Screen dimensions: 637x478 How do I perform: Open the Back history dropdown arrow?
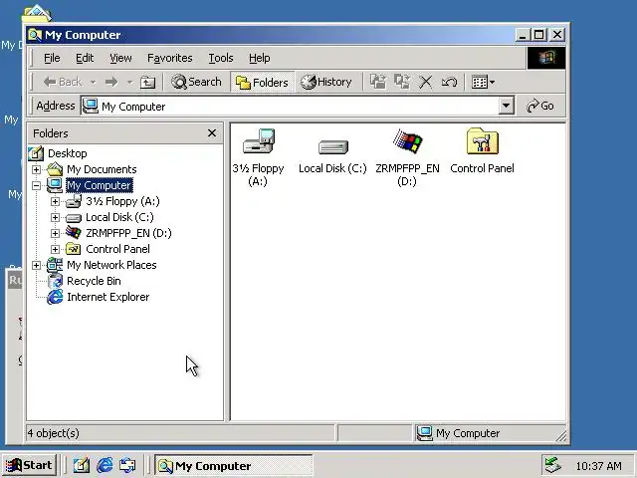click(93, 82)
